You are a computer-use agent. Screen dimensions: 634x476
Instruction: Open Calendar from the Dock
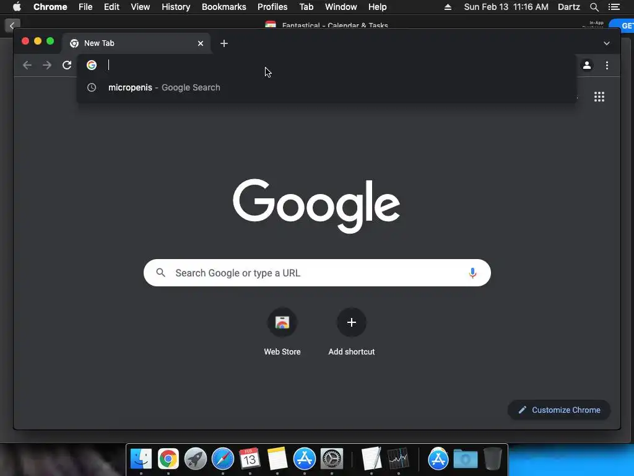pos(250,459)
